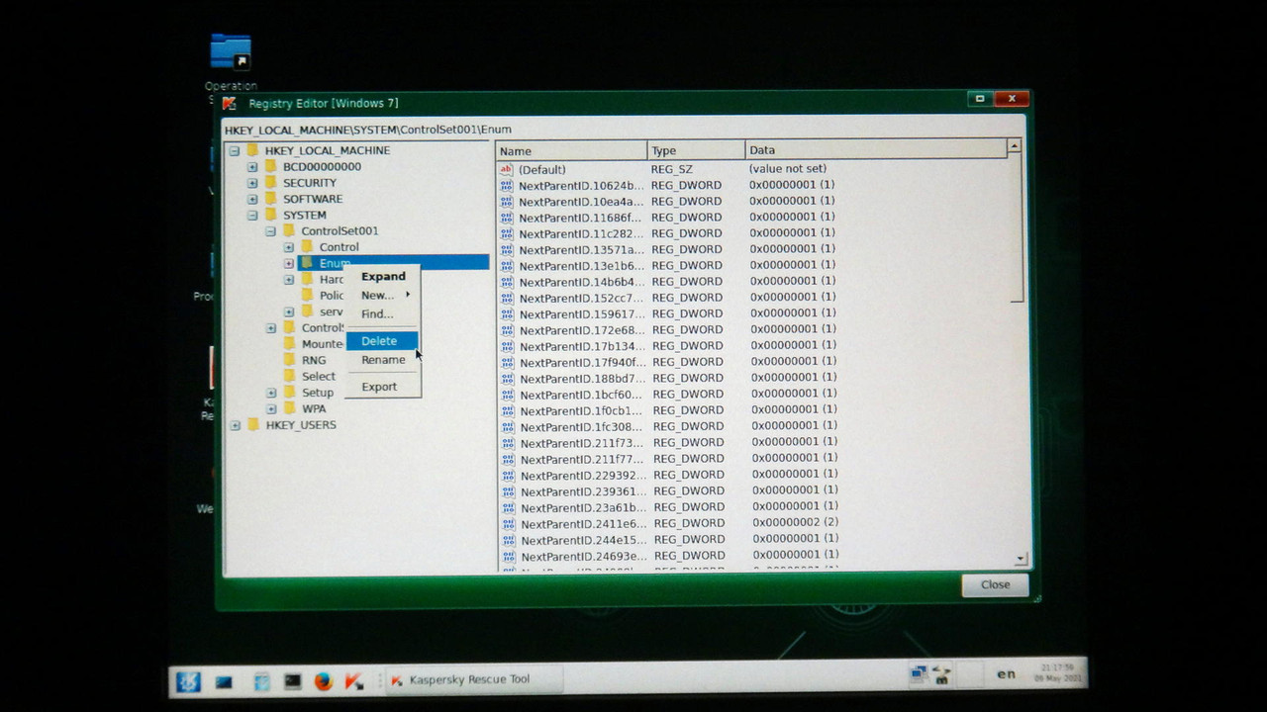
Task: Select the RNG key in the tree
Action: click(314, 360)
